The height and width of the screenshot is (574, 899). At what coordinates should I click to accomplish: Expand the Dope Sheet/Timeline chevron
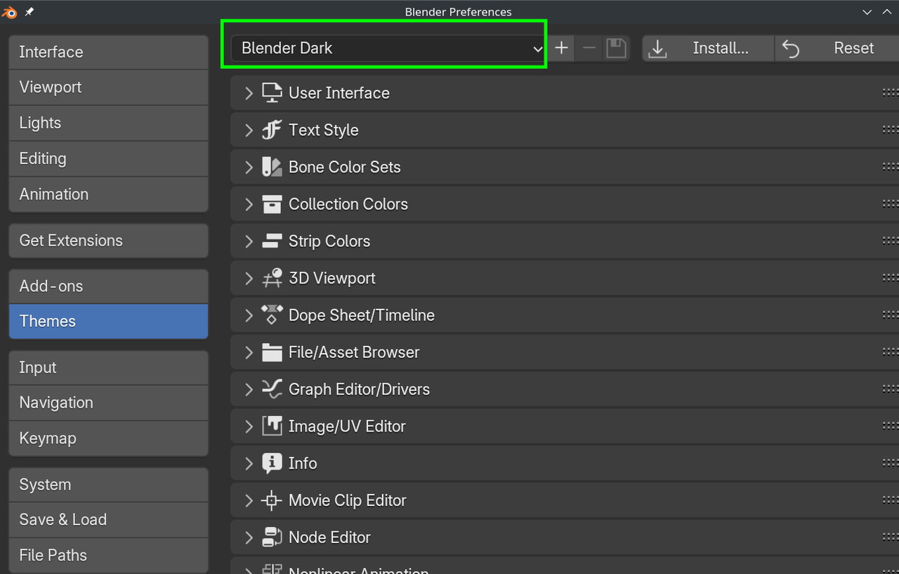pyautogui.click(x=249, y=315)
